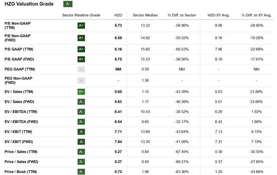Click the overall A- HZO Valuation Grade badge
The image size is (277, 175).
pyautogui.click(x=68, y=4)
